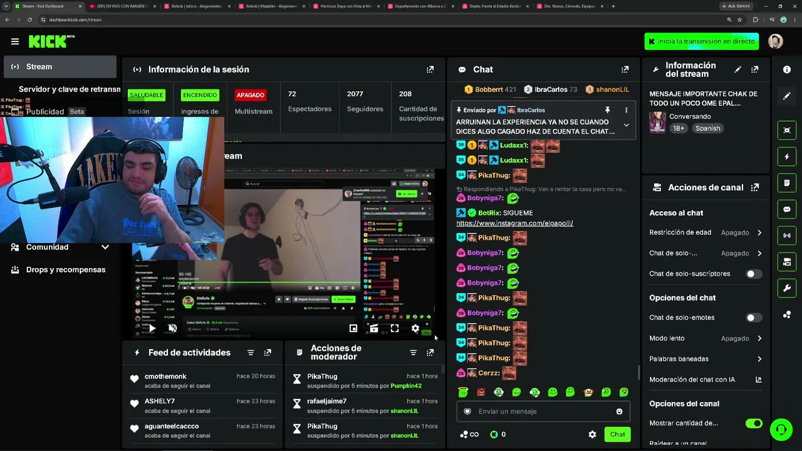Click the Enviar un mensaje input field
802x451 pixels.
(x=543, y=412)
